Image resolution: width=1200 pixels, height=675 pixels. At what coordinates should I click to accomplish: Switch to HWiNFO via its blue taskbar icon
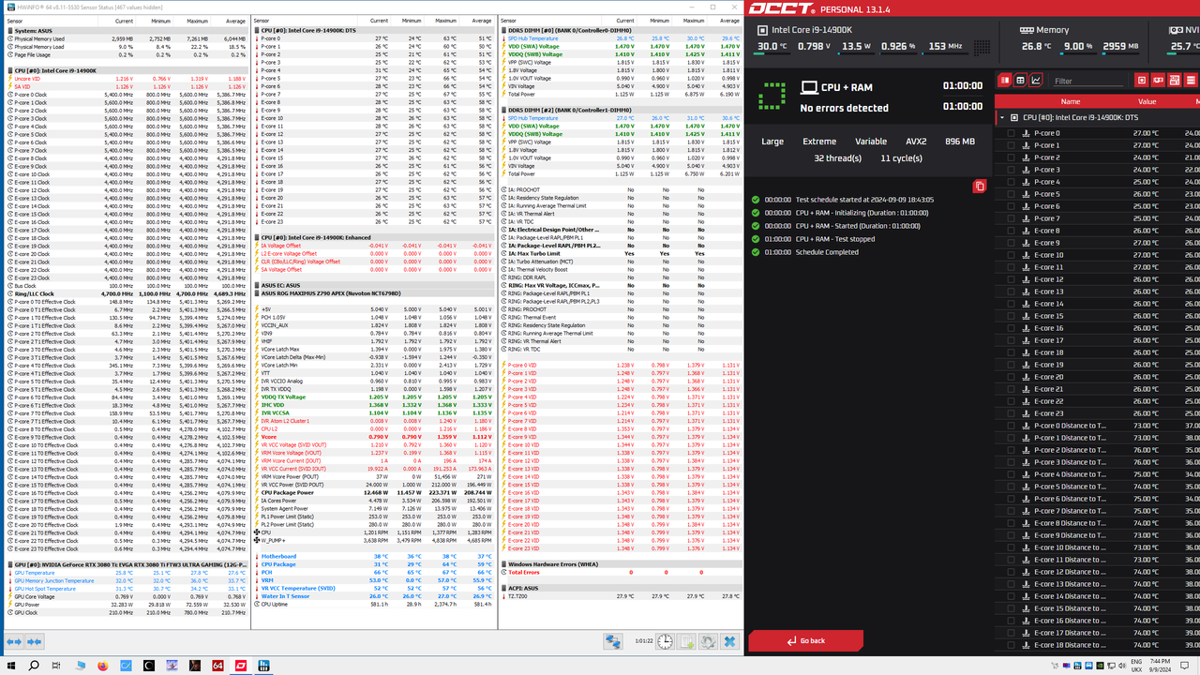pos(264,666)
